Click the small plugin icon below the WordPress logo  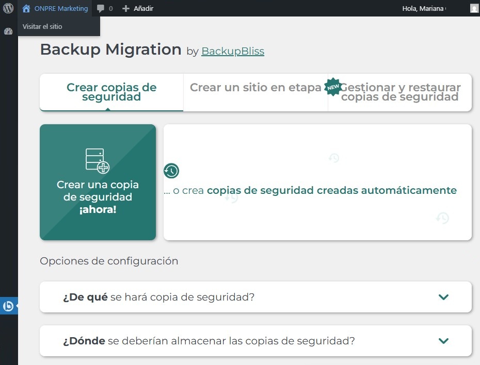pos(8,31)
